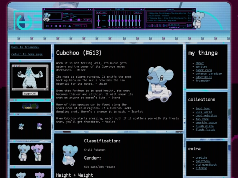Click the equalizer preamp slider

pos(99,21)
